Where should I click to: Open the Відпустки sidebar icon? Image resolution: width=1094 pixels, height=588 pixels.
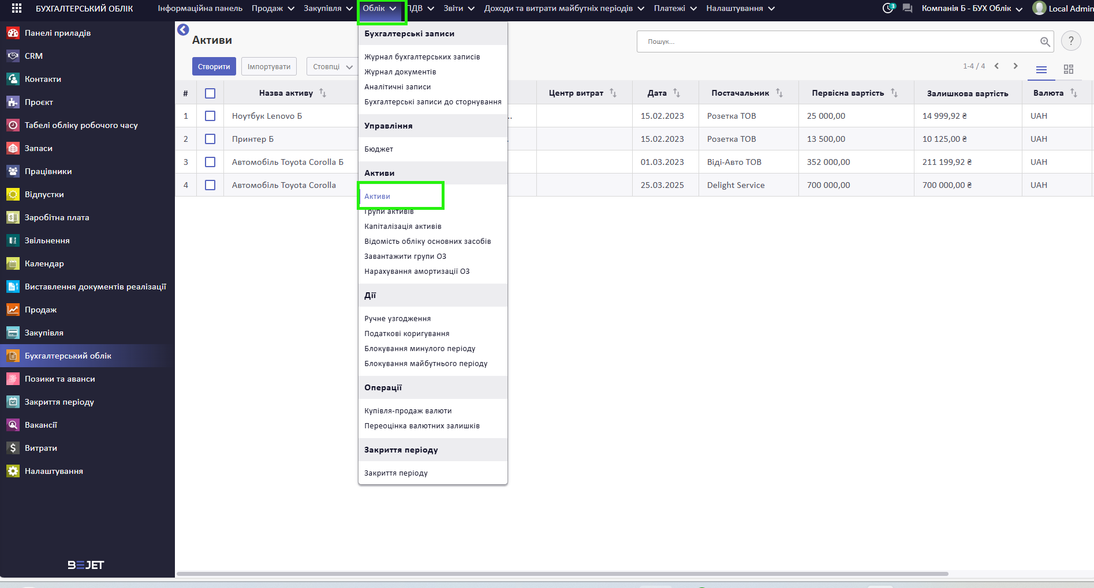pyautogui.click(x=13, y=194)
